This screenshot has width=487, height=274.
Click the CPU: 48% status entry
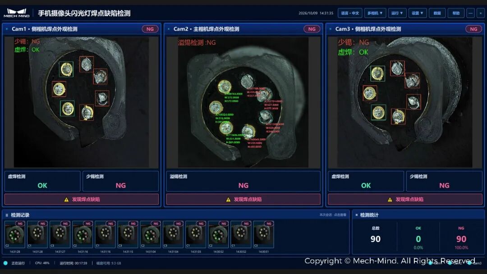pyautogui.click(x=42, y=263)
